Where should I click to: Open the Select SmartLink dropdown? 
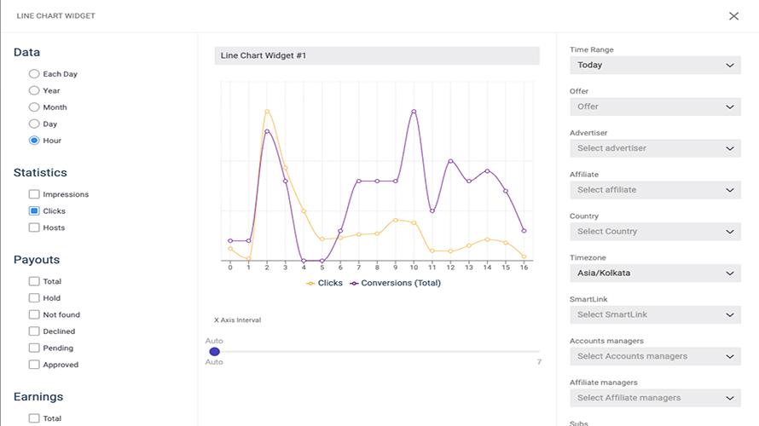[654, 315]
